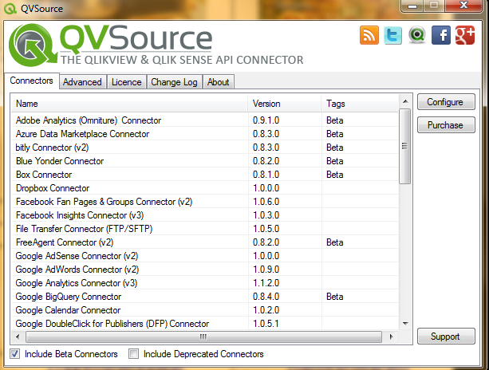Viewport: 489px width, 370px height.
Task: Minimize the QVSource window
Action: click(412, 6)
